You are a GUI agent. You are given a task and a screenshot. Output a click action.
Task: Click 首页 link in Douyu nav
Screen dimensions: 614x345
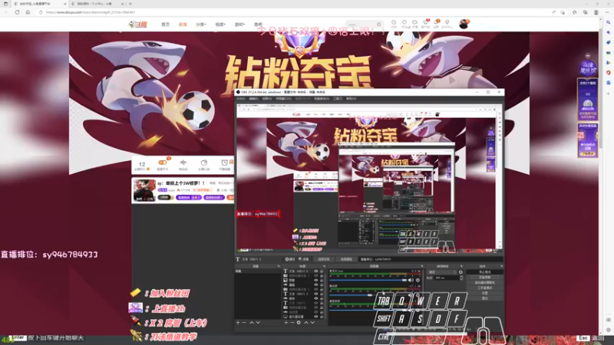point(166,25)
